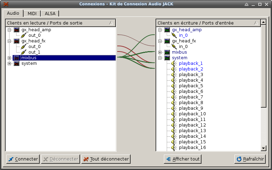This screenshot has height=170, width=272.
Task: Click the gx_head_fx out_1 plug icon
Action: pyautogui.click(x=24, y=52)
